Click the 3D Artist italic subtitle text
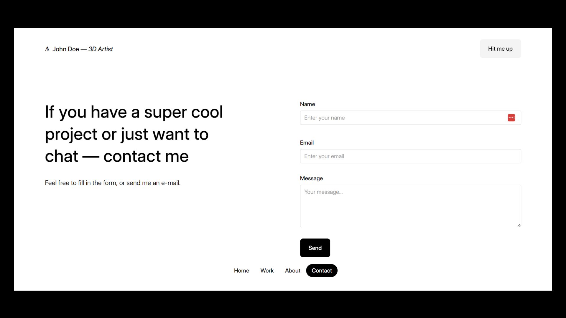This screenshot has height=318, width=566. point(101,49)
